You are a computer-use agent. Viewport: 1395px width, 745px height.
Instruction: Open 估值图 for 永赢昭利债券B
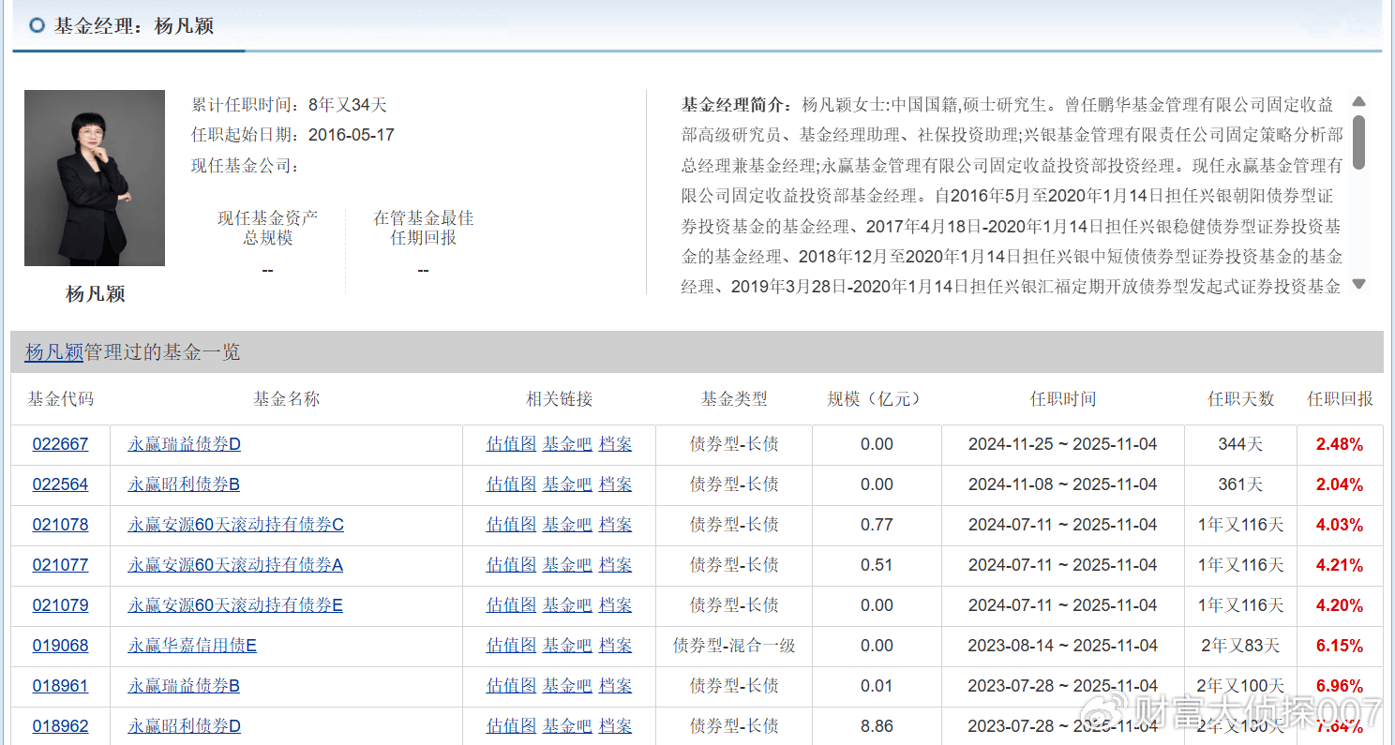click(x=511, y=484)
